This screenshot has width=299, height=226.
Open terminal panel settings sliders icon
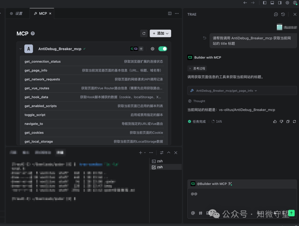tap(162, 152)
